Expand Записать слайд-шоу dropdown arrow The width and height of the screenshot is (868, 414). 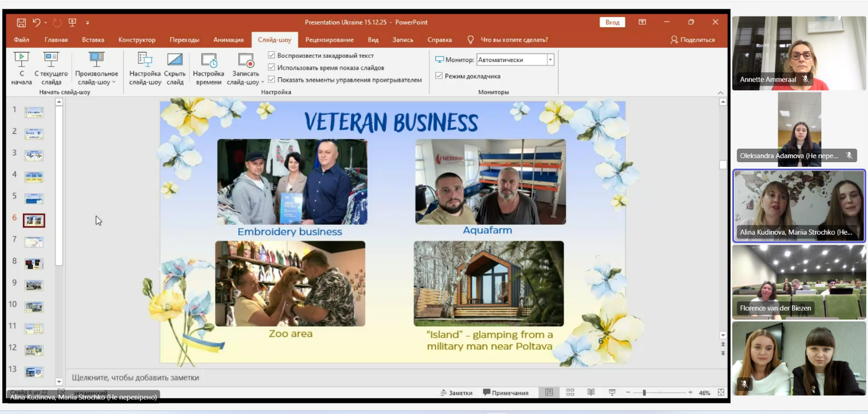pyautogui.click(x=263, y=83)
